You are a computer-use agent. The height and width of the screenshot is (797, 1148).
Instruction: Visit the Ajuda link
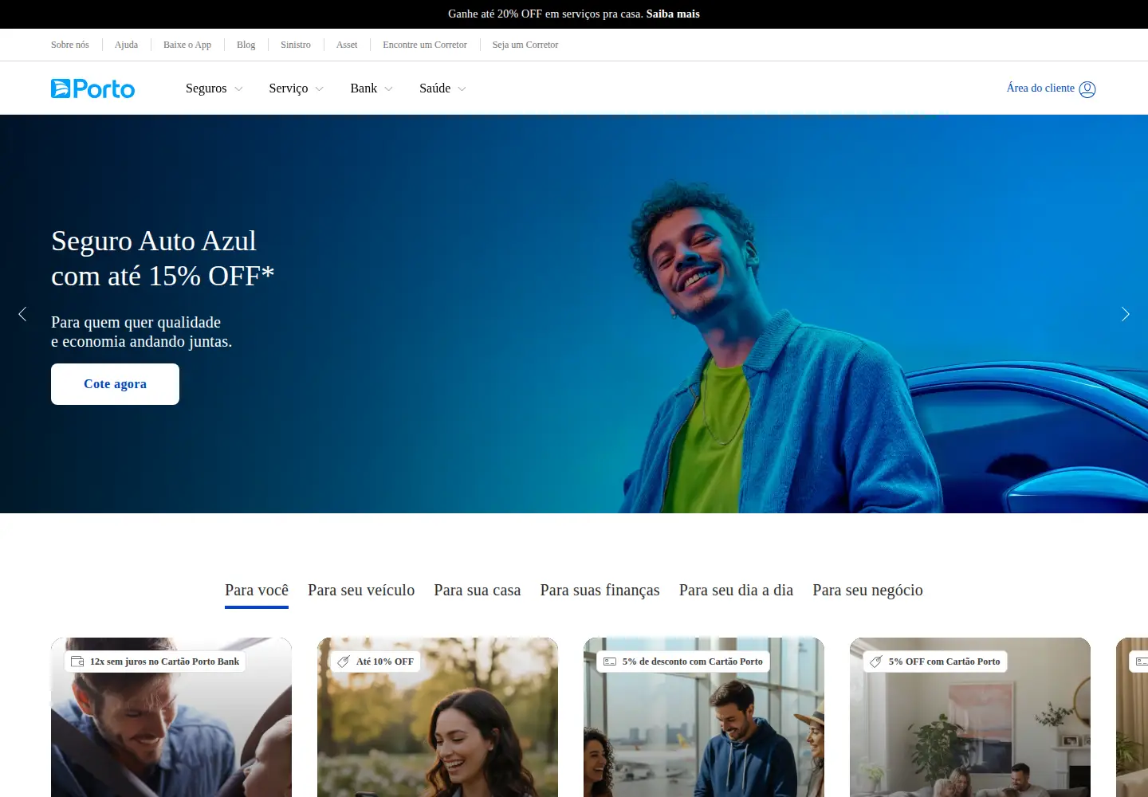(x=126, y=45)
